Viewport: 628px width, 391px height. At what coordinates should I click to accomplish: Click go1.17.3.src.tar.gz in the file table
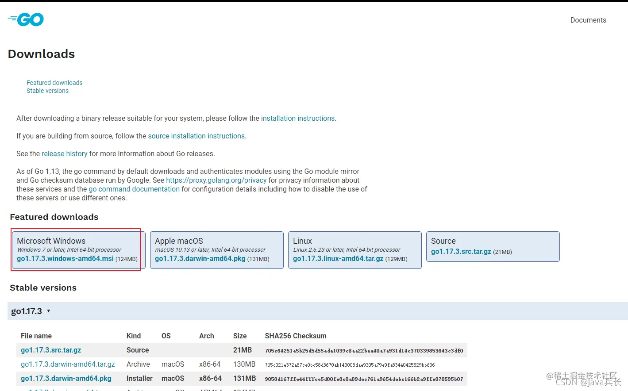51,350
